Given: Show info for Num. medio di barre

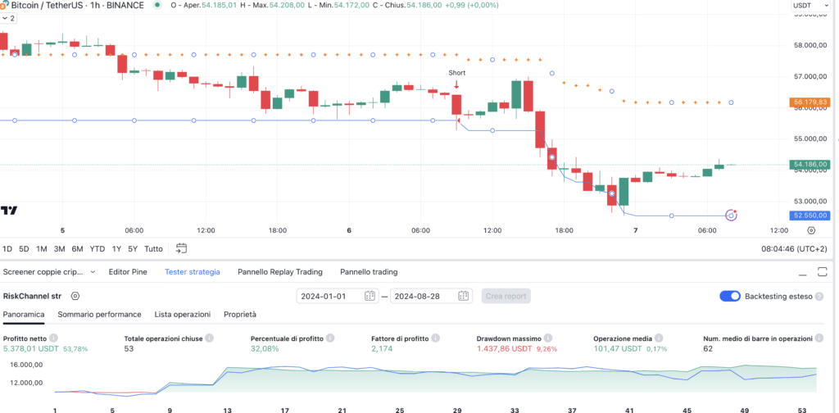Looking at the screenshot, I should tap(819, 338).
